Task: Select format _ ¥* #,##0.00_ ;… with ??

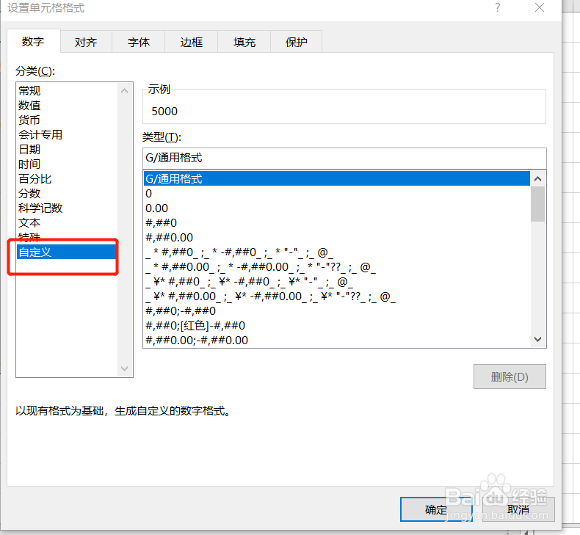Action: click(336, 296)
